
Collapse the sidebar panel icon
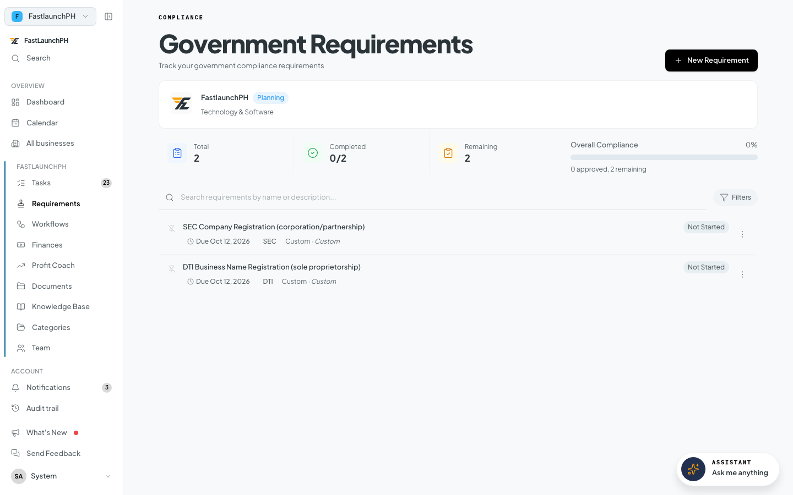click(108, 16)
